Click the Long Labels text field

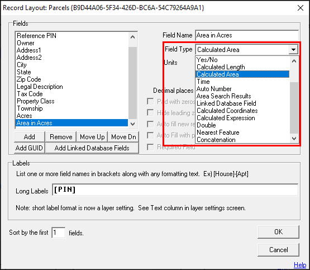tap(175, 190)
